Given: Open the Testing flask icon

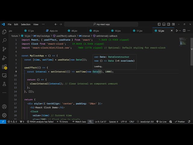Looking at the screenshot, I should 4,84.
